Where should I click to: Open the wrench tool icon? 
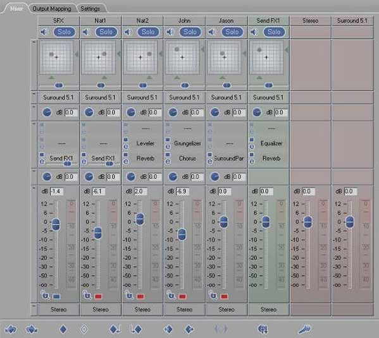pos(304,329)
